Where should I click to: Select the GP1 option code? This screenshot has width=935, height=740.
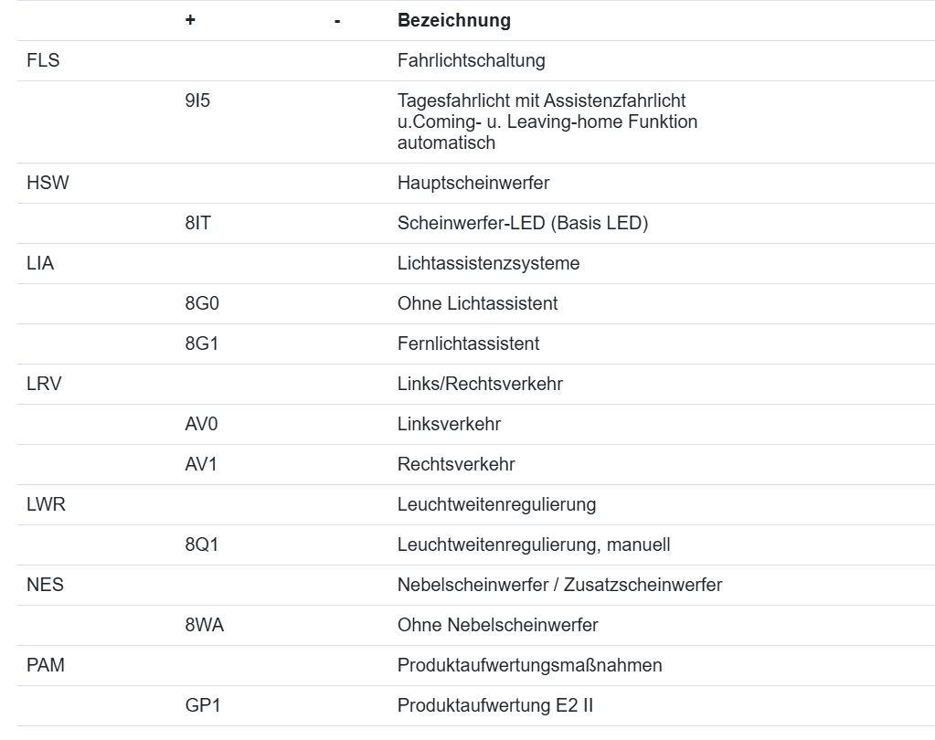pyautogui.click(x=200, y=705)
